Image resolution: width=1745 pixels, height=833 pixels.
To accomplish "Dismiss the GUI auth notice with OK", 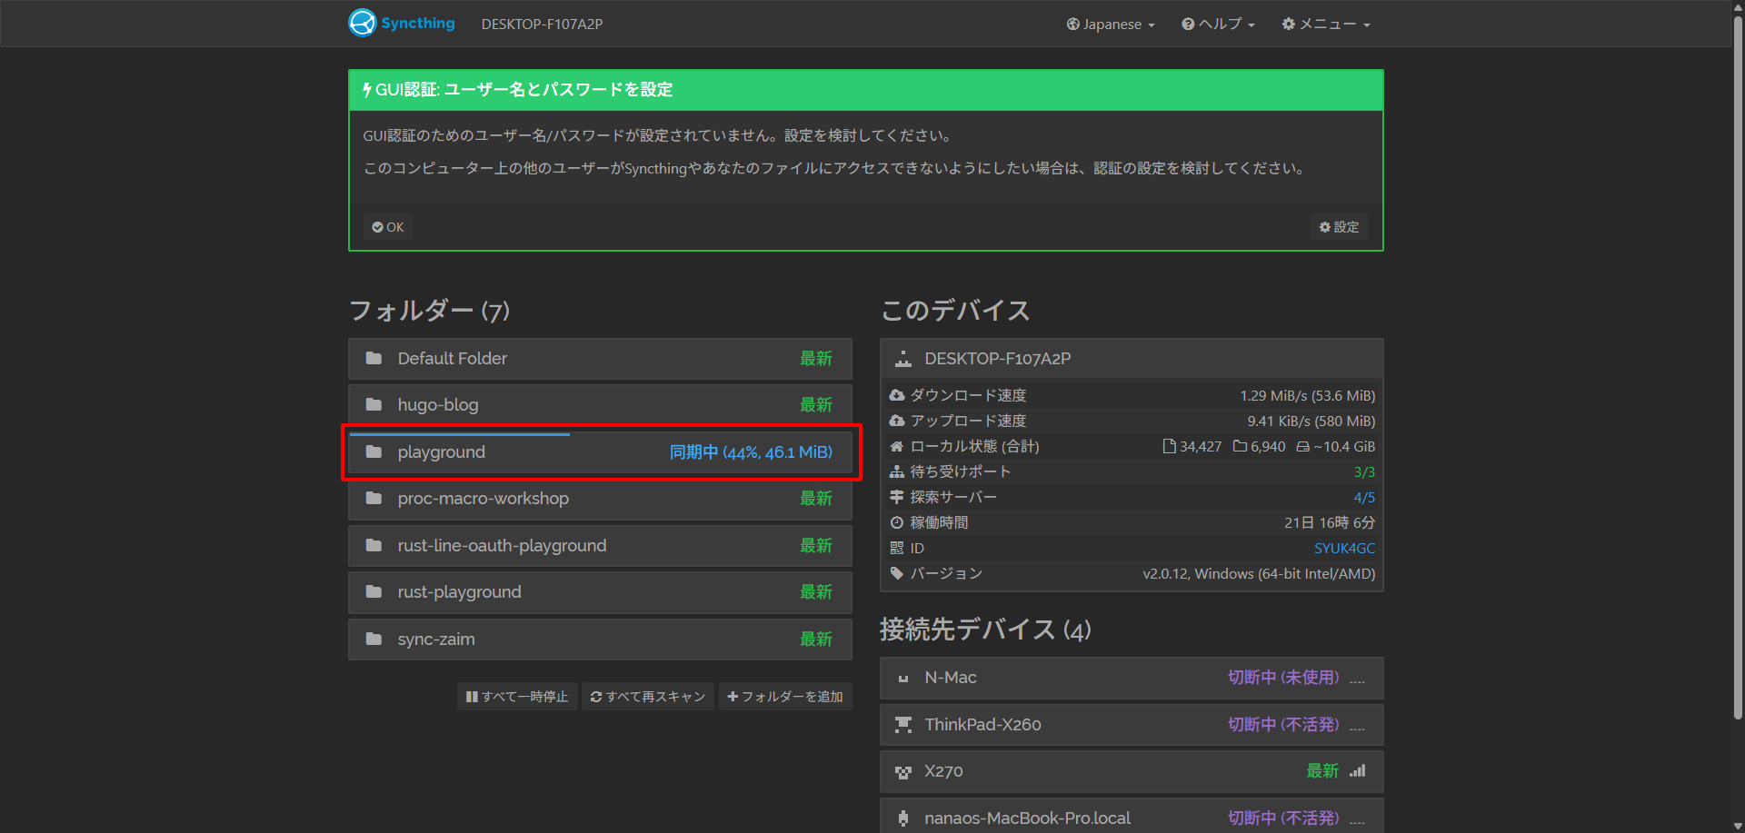I will 388,227.
